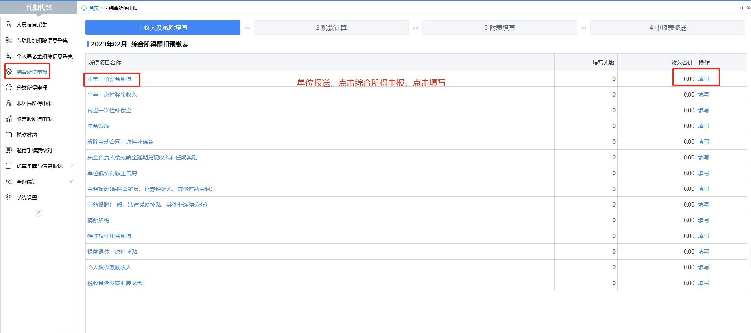Click the 人员信息采集 person icon in sidebar
The width and height of the screenshot is (751, 333).
click(9, 25)
